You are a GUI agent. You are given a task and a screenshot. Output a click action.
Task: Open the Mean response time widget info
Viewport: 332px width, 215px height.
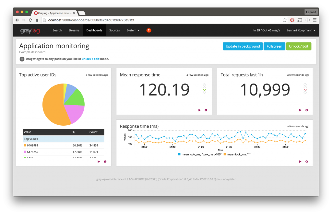(x=206, y=110)
